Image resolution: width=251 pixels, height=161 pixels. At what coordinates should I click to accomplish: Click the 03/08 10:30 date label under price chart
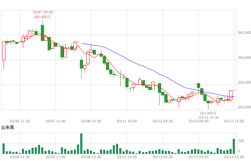[x=91, y=121]
